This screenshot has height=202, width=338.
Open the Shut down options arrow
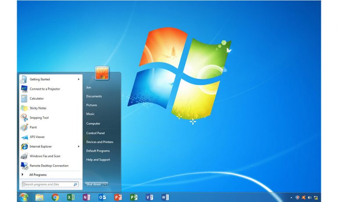coord(105,184)
